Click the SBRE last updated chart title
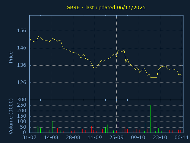This screenshot has width=190, height=143. click(105, 7)
